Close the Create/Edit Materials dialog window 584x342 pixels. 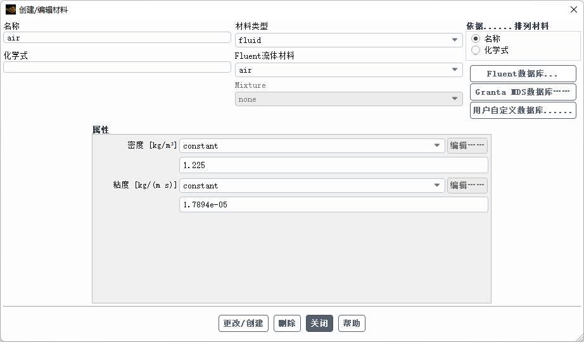pos(574,9)
